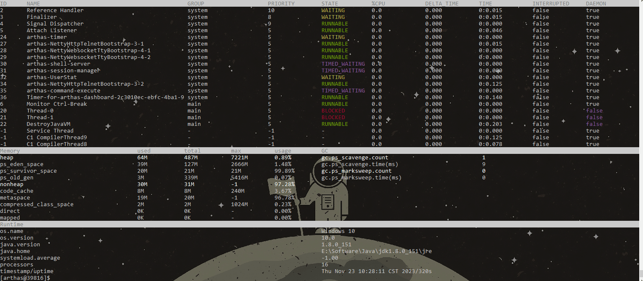Click the 'ps_old_gen' memory label
Viewport: 643px width, 281px height.
click(17, 178)
